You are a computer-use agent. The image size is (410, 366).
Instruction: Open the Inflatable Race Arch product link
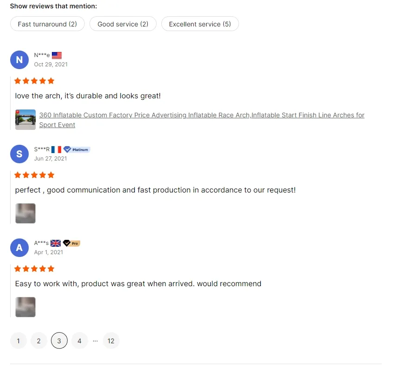(x=201, y=115)
